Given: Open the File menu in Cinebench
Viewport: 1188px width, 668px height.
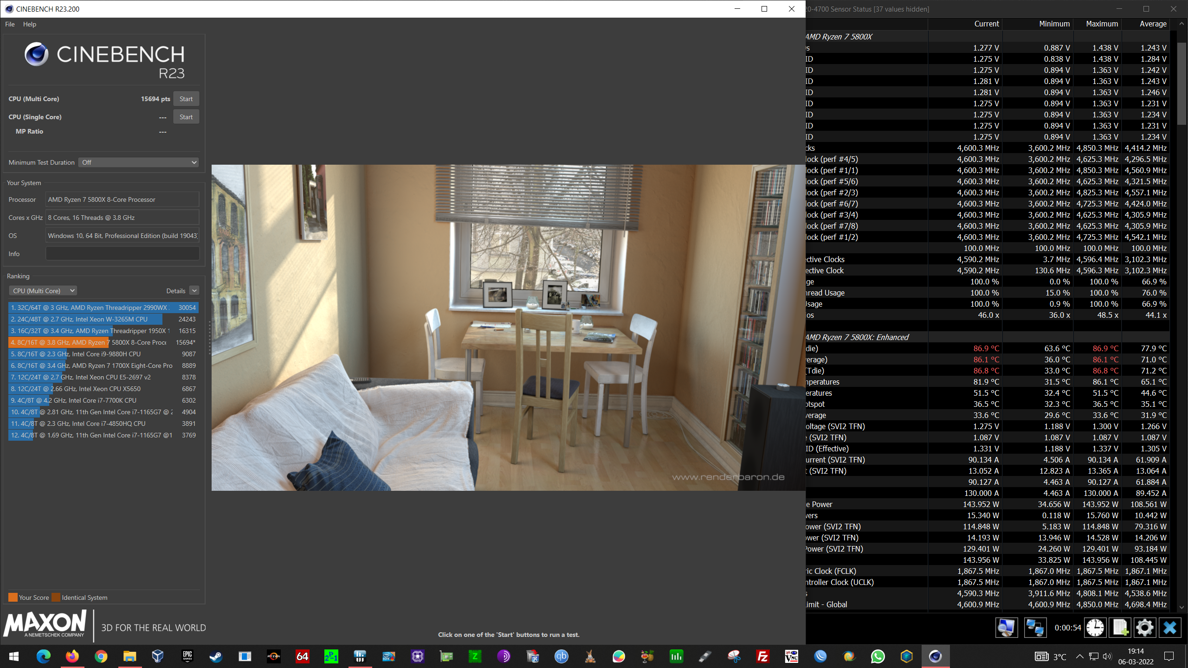Looking at the screenshot, I should [10, 24].
